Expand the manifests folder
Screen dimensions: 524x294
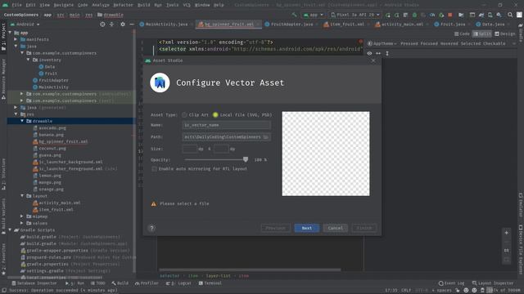(x=16, y=39)
